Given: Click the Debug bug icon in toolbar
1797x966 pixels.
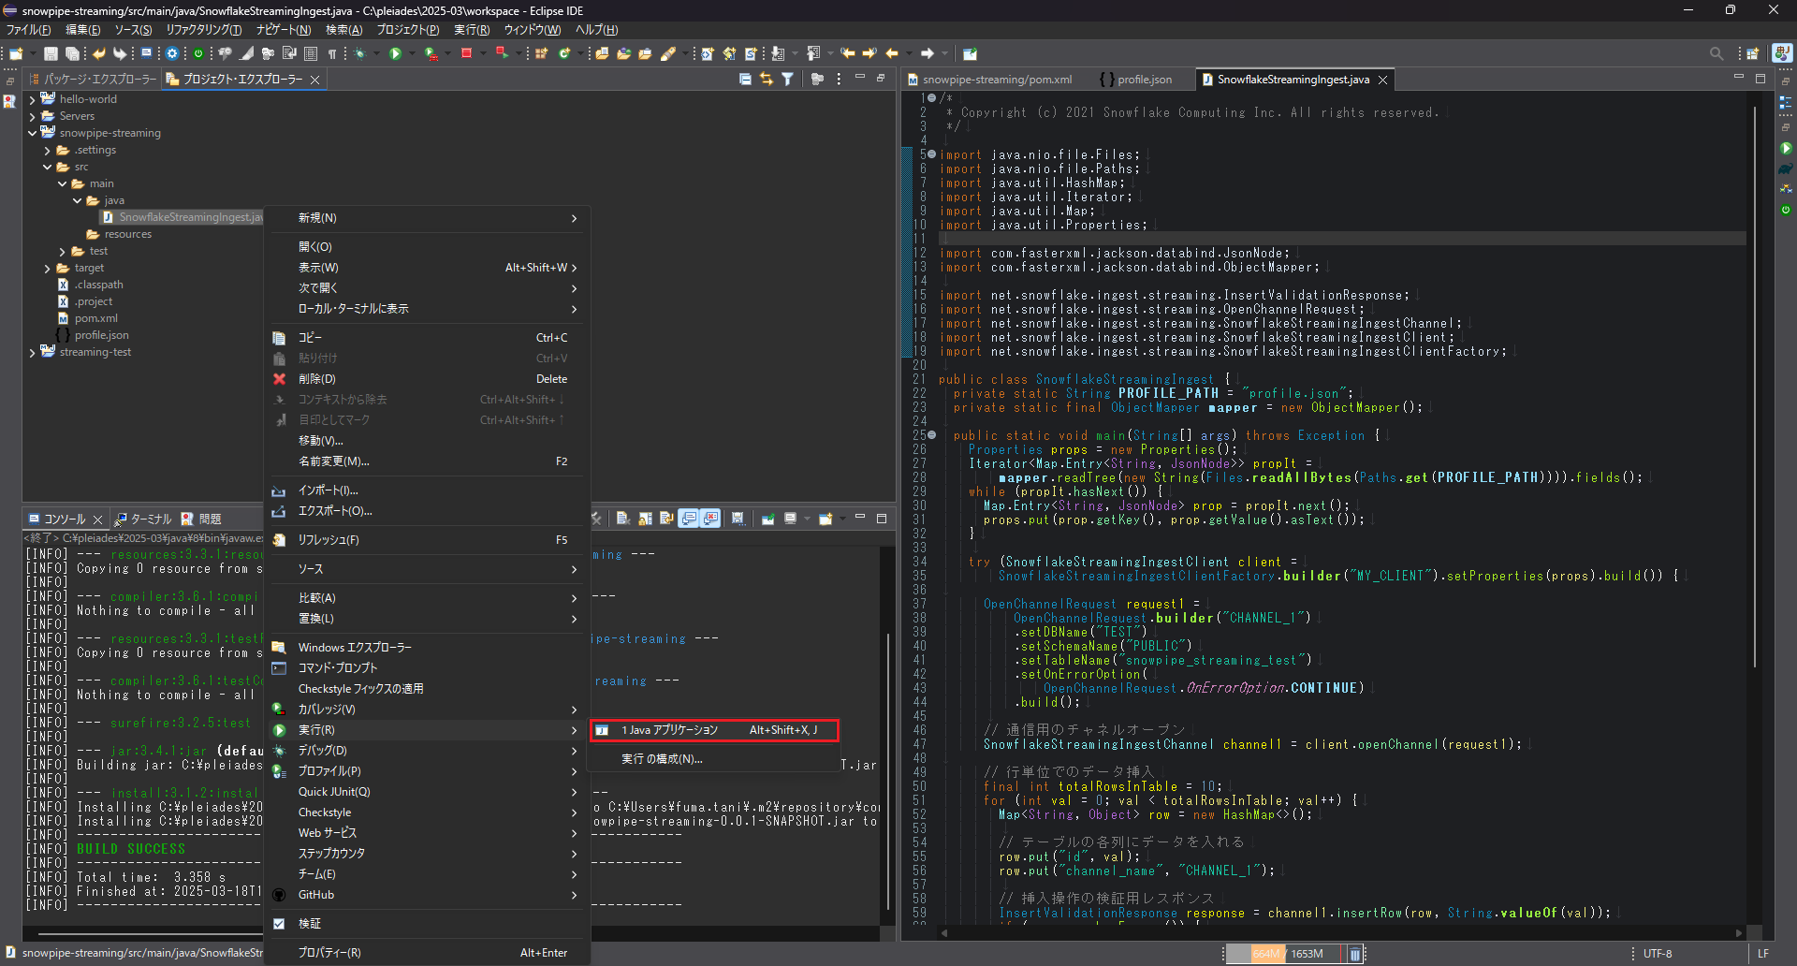Looking at the screenshot, I should (x=359, y=53).
